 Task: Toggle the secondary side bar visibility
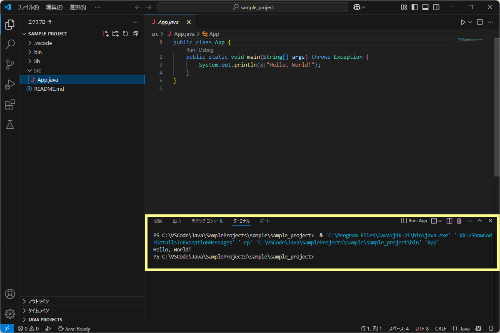pyautogui.click(x=435, y=7)
